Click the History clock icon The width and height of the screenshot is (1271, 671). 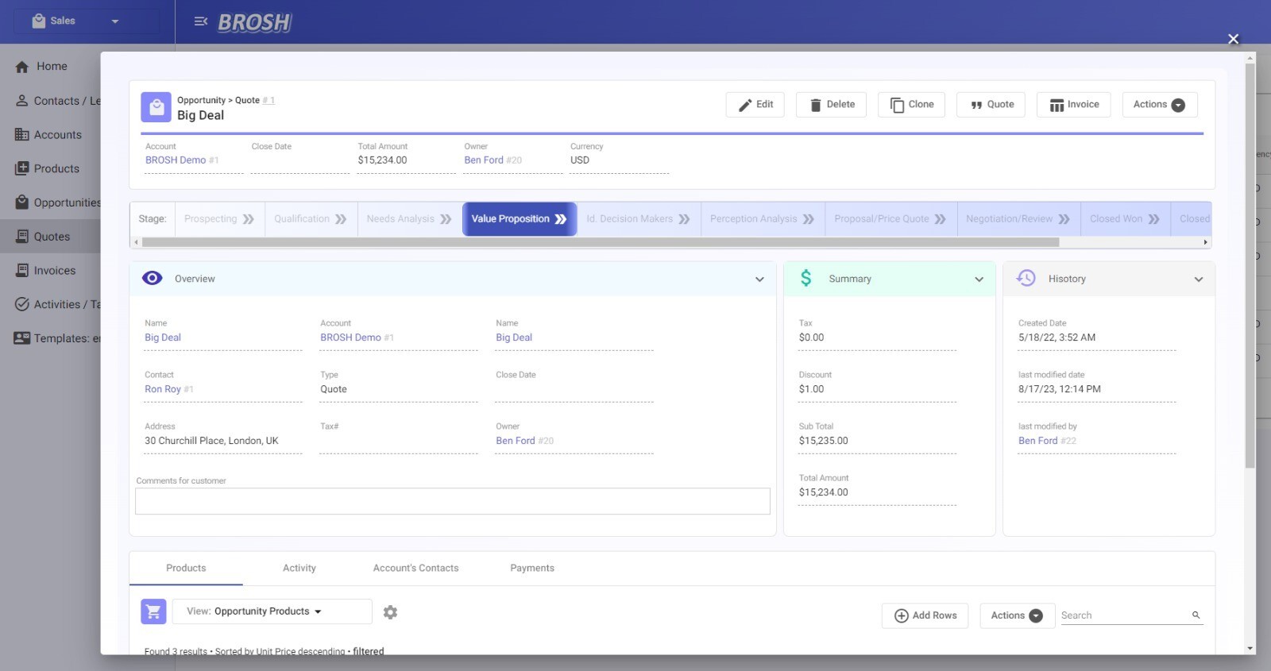(1026, 278)
